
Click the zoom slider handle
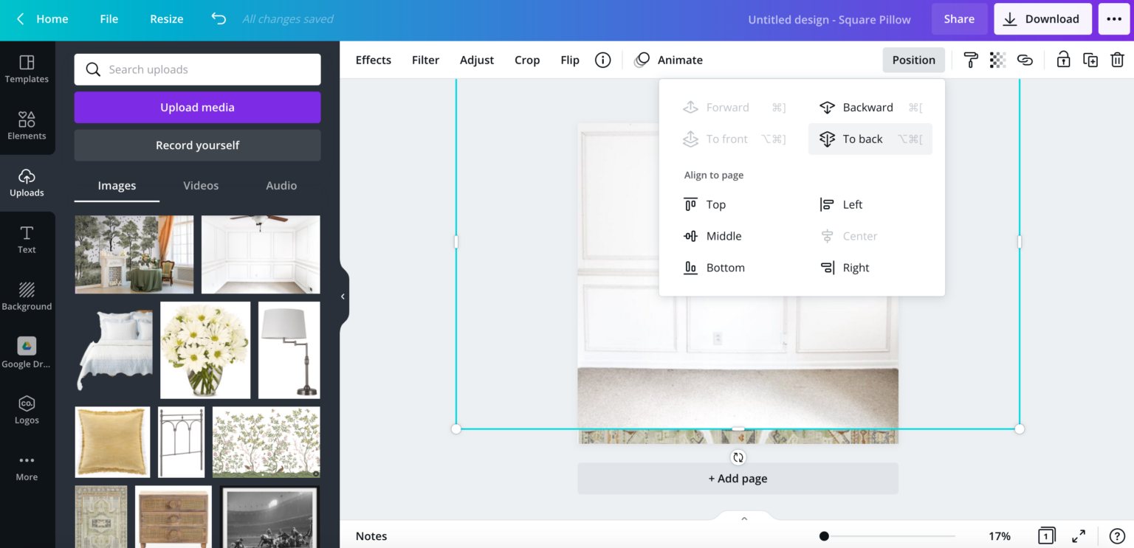[824, 536]
